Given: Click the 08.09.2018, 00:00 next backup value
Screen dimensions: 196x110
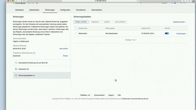Looking at the screenshot, I should tap(19, 49).
